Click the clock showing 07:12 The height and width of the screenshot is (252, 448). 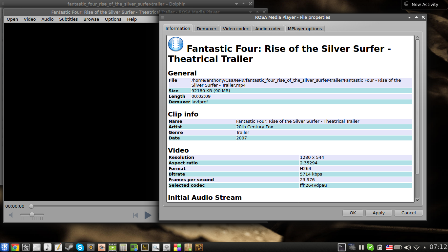tap(438, 247)
